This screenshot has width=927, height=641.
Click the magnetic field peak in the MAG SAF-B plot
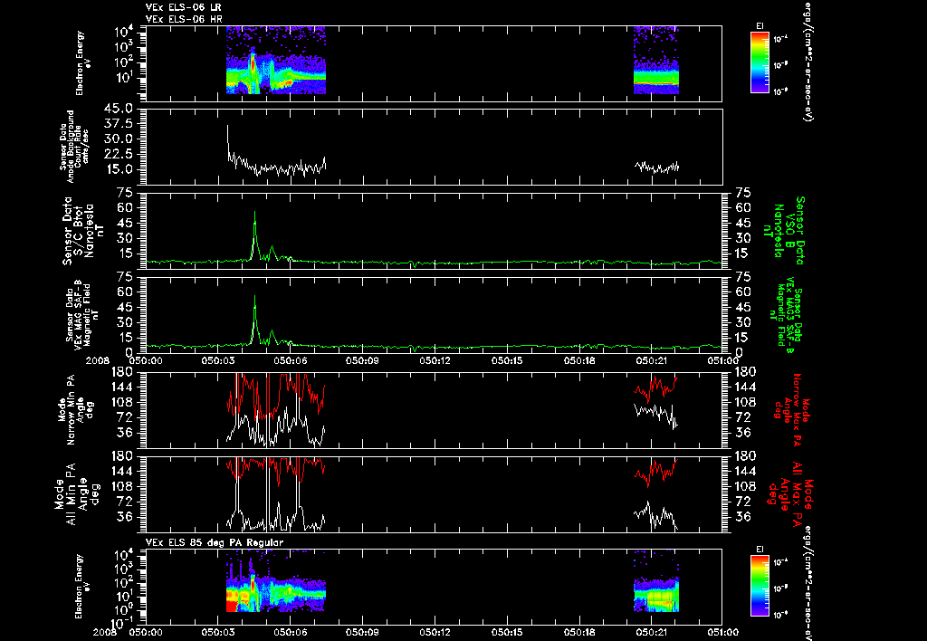pos(254,298)
